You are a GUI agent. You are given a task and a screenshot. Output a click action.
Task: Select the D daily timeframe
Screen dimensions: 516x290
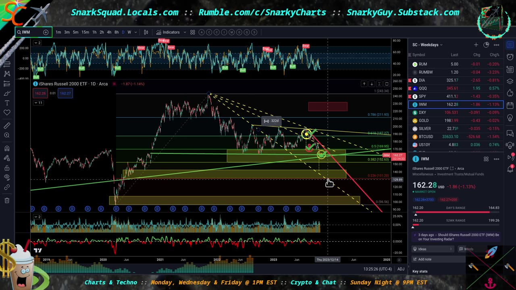pos(123,32)
